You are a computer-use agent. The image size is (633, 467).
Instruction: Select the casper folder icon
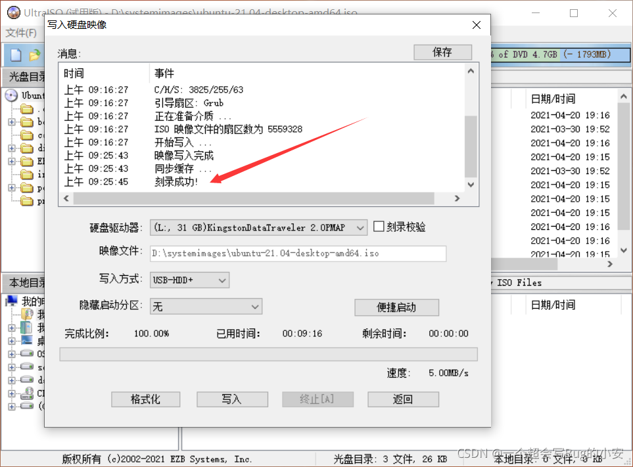pos(27,135)
